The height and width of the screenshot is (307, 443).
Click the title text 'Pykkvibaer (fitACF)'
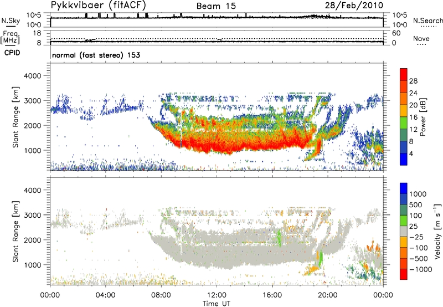coord(99,6)
